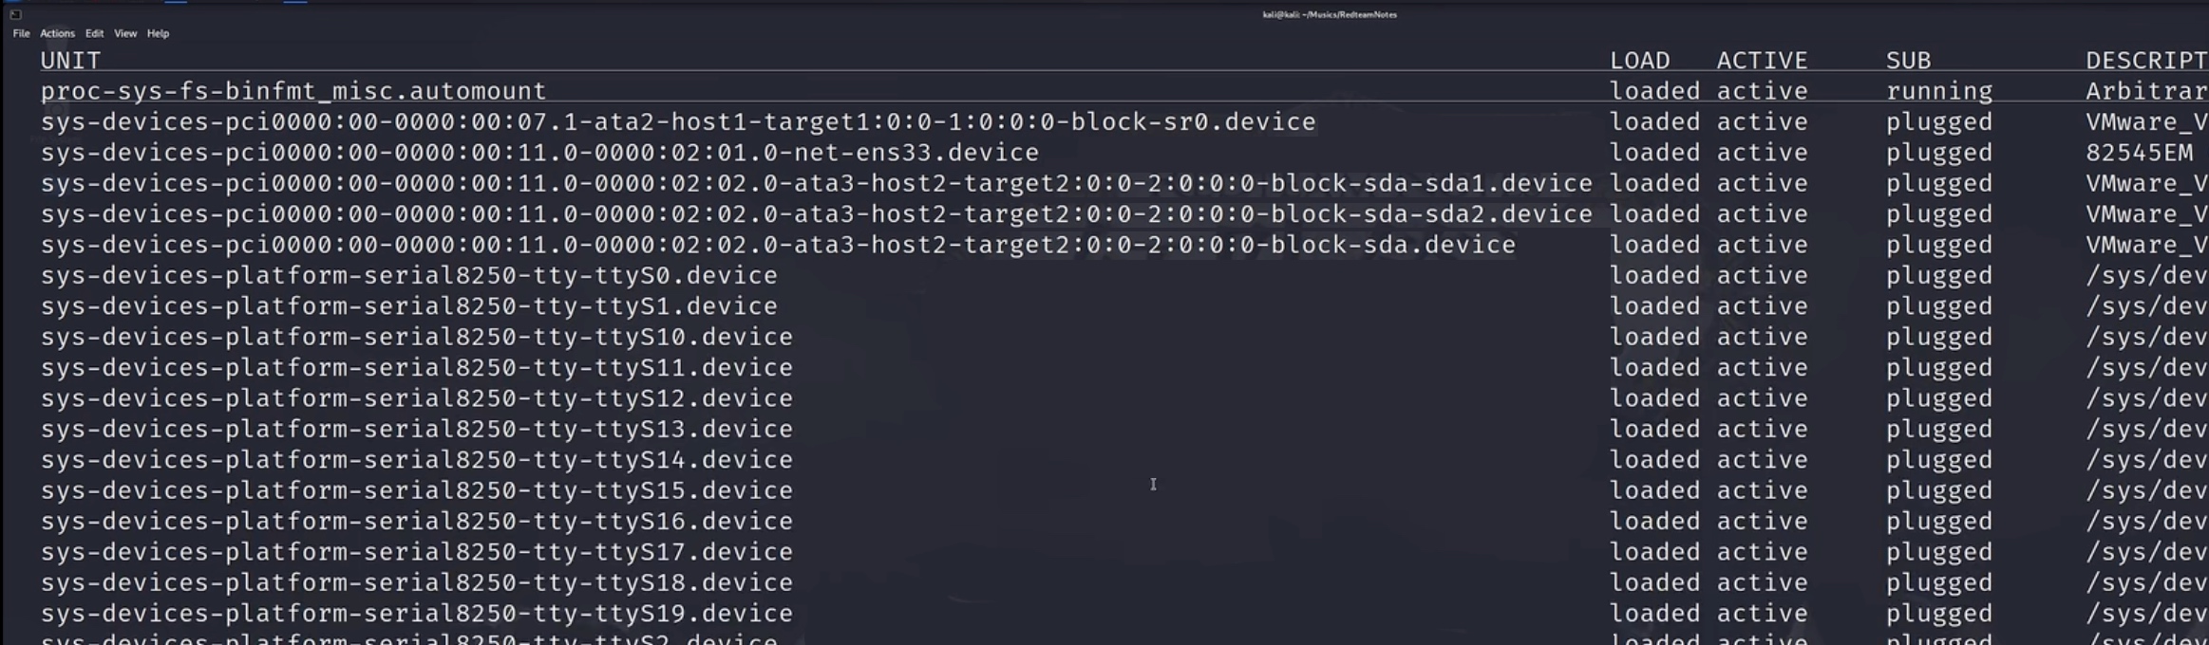Open the File menu
The height and width of the screenshot is (645, 2209).
pyautogui.click(x=21, y=33)
